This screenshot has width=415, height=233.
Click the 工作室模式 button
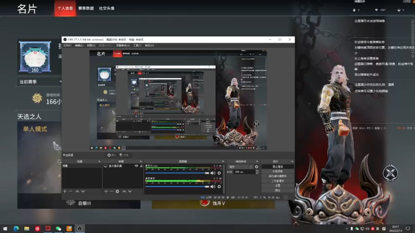tap(278, 181)
